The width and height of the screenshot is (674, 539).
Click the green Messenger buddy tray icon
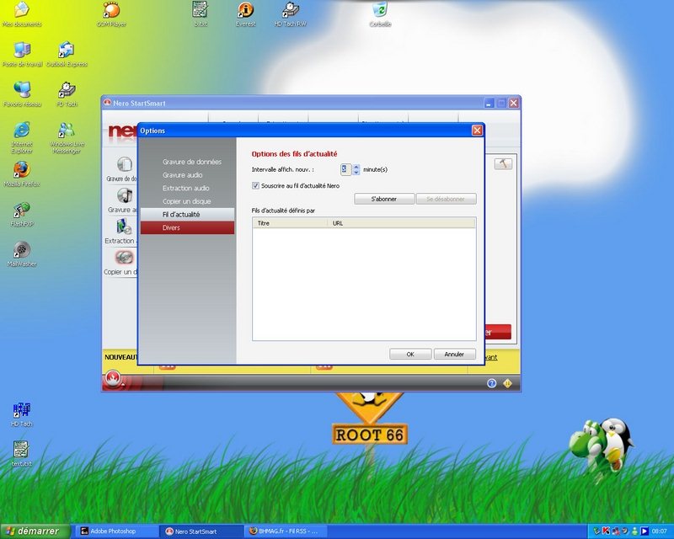point(634,531)
